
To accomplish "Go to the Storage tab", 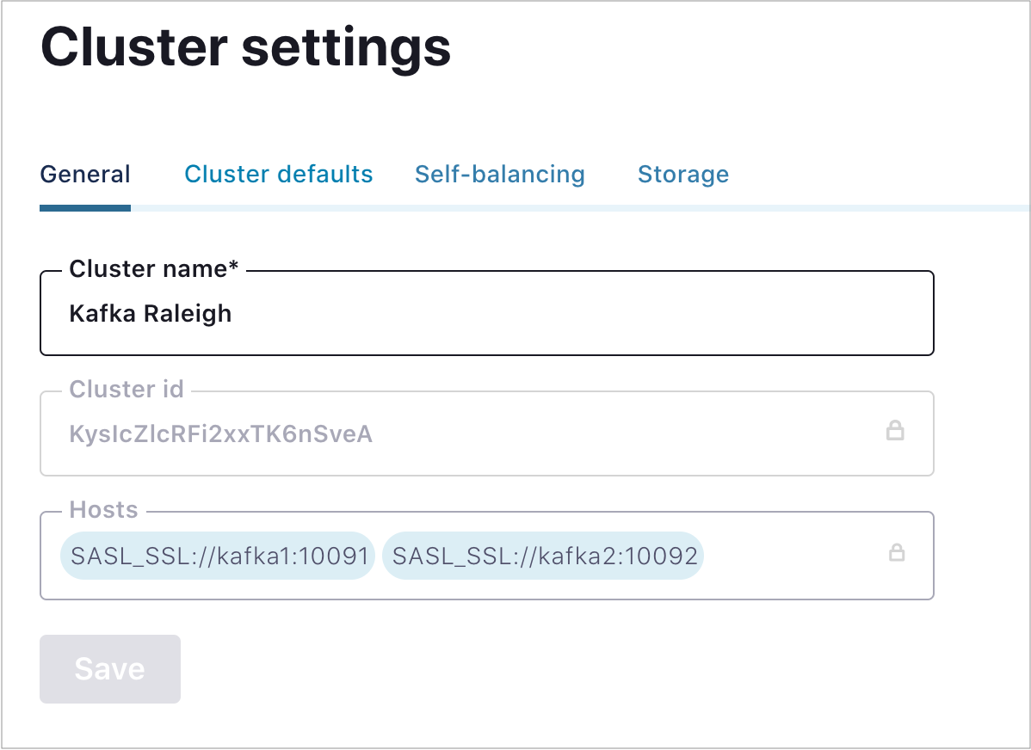I will pyautogui.click(x=682, y=175).
